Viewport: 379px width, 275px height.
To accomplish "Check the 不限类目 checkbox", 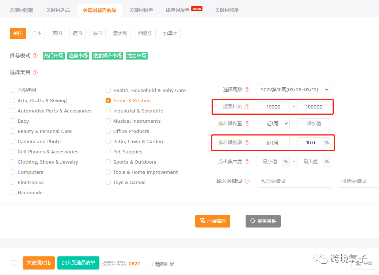I will click(12, 90).
